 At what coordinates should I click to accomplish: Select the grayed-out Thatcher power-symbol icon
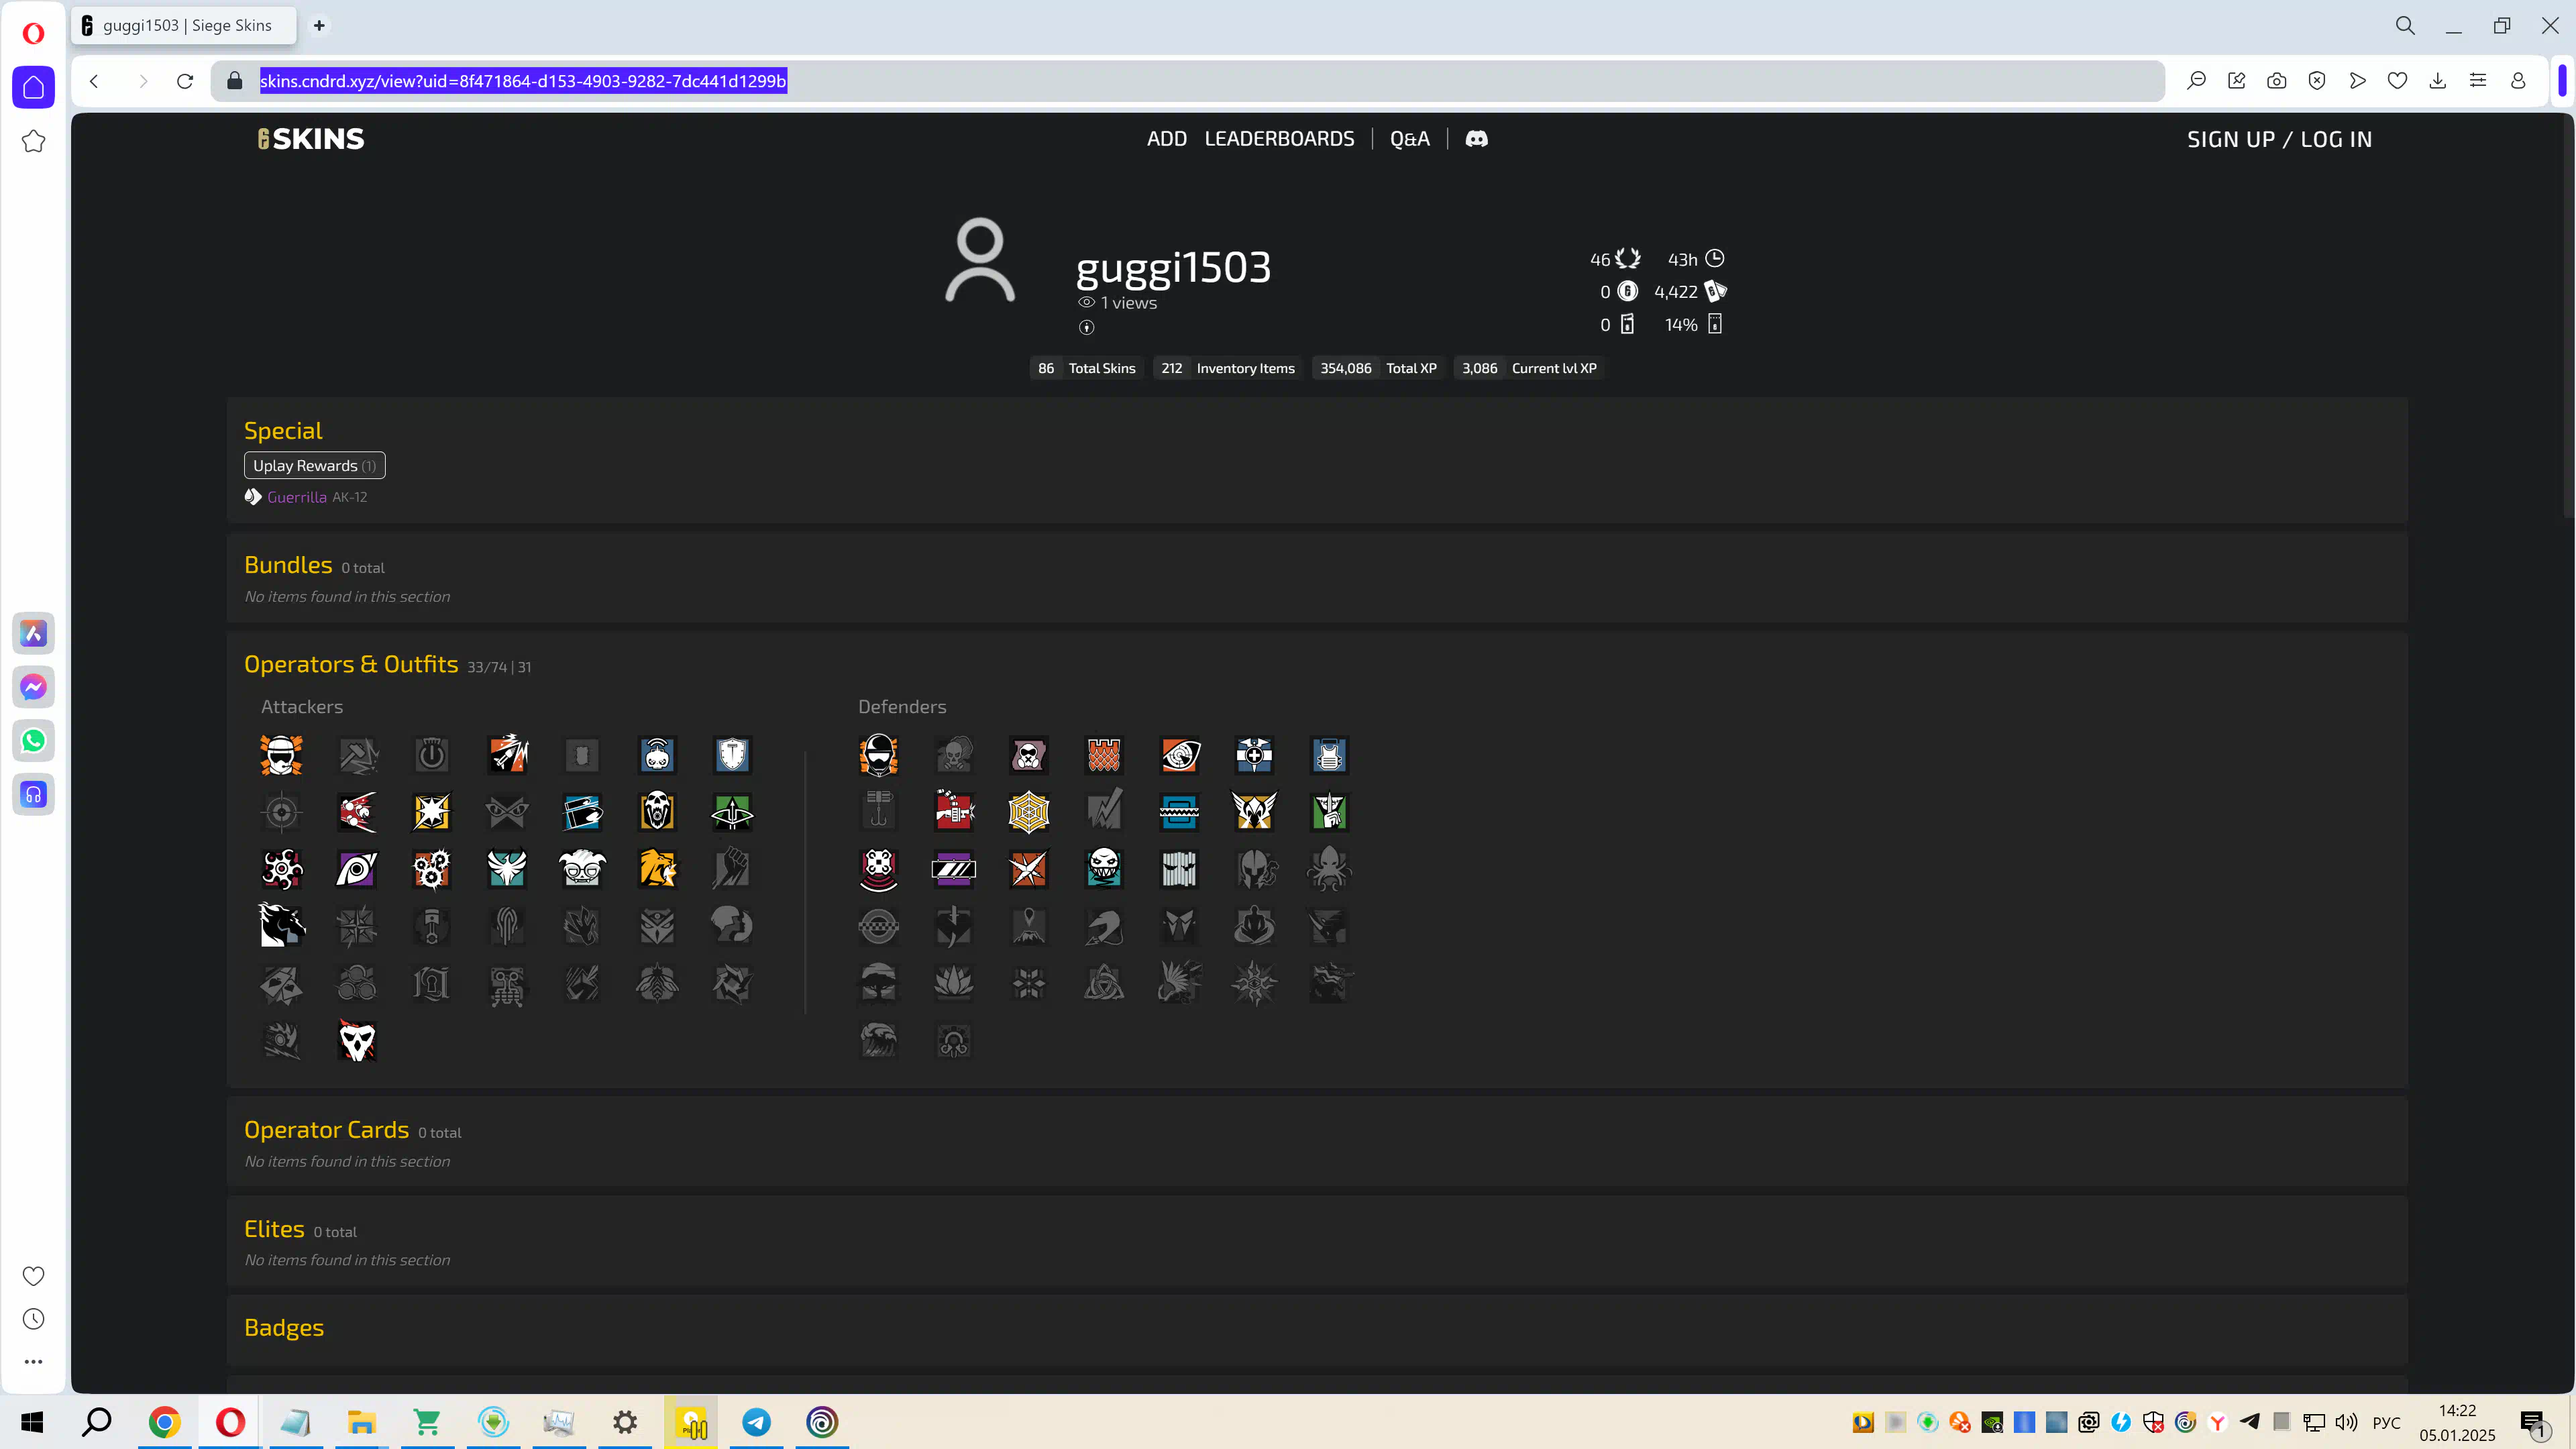pyautogui.click(x=432, y=755)
